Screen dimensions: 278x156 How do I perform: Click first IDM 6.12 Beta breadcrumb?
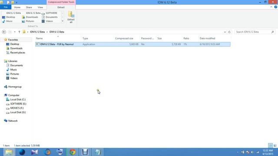point(37,32)
